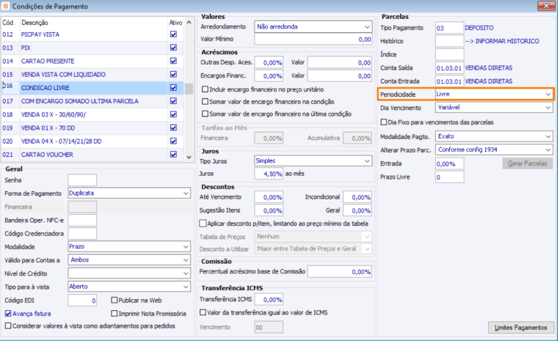Click the Gerar Parcelas button
Screen dimensions: 558x341
tap(528, 164)
